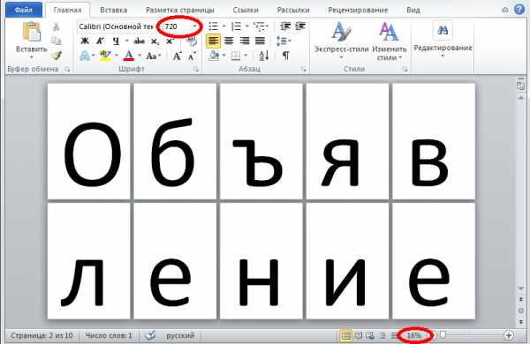Toggle italic К formatting
530x344 pixels.
[100, 41]
